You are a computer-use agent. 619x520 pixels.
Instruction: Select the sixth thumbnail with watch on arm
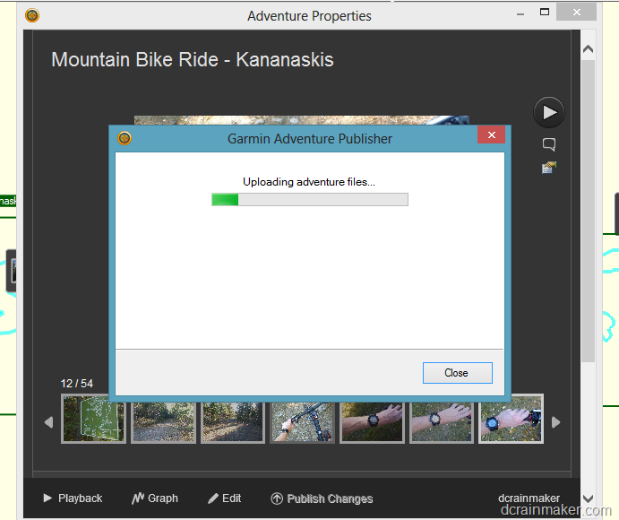(442, 421)
